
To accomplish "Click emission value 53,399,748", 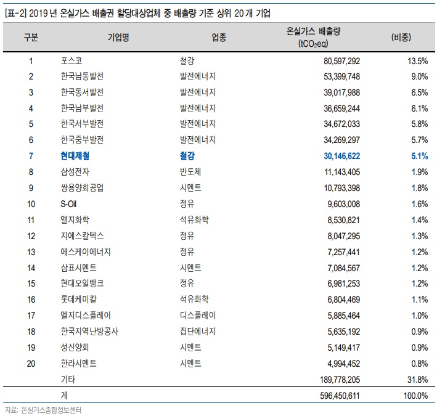I will coord(341,76).
